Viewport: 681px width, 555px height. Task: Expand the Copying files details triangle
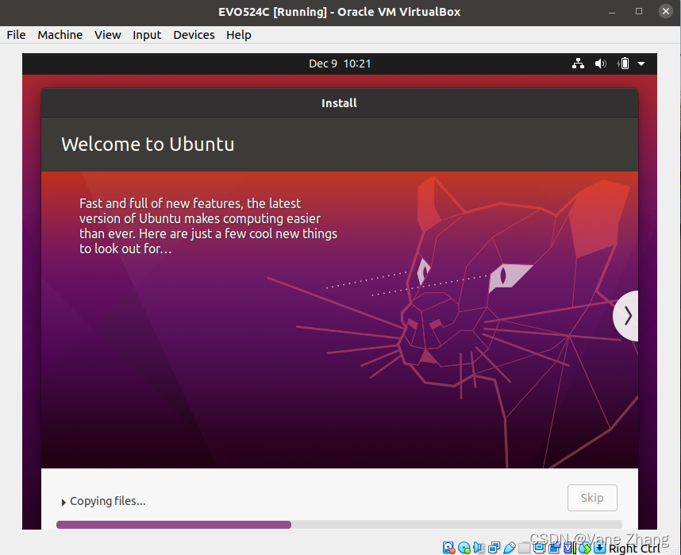click(x=63, y=502)
